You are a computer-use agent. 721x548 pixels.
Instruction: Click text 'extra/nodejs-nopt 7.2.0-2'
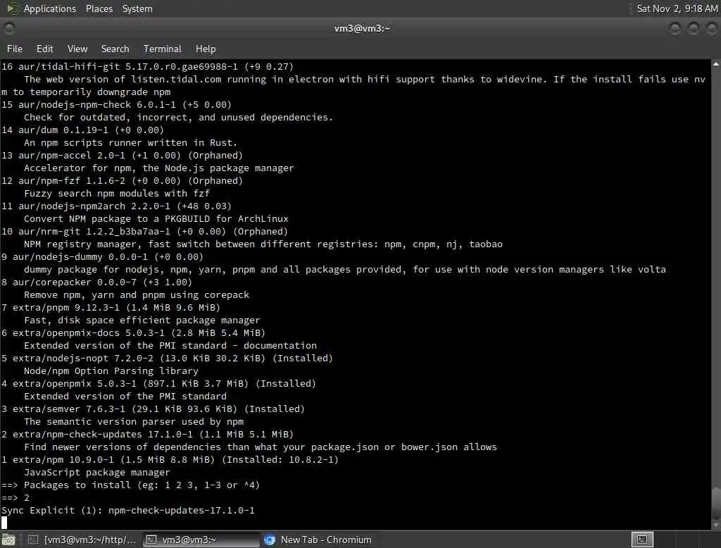click(x=83, y=358)
